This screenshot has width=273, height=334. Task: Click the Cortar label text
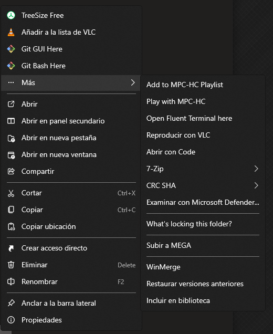(31, 193)
